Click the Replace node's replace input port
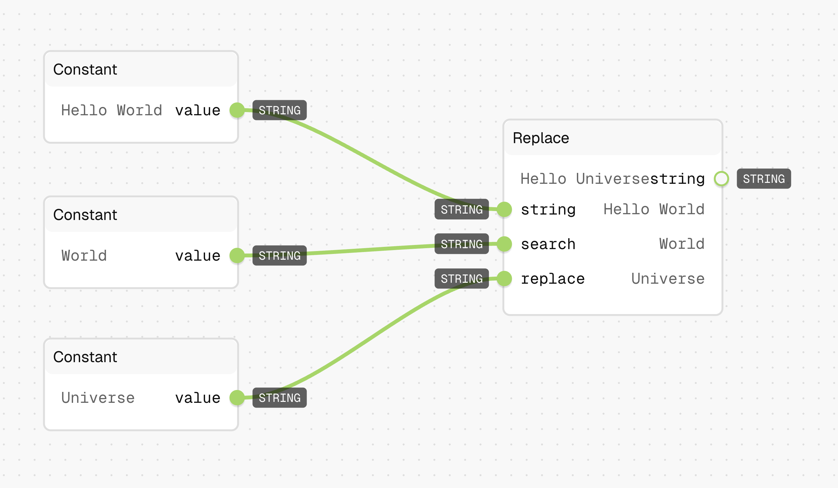 tap(505, 279)
